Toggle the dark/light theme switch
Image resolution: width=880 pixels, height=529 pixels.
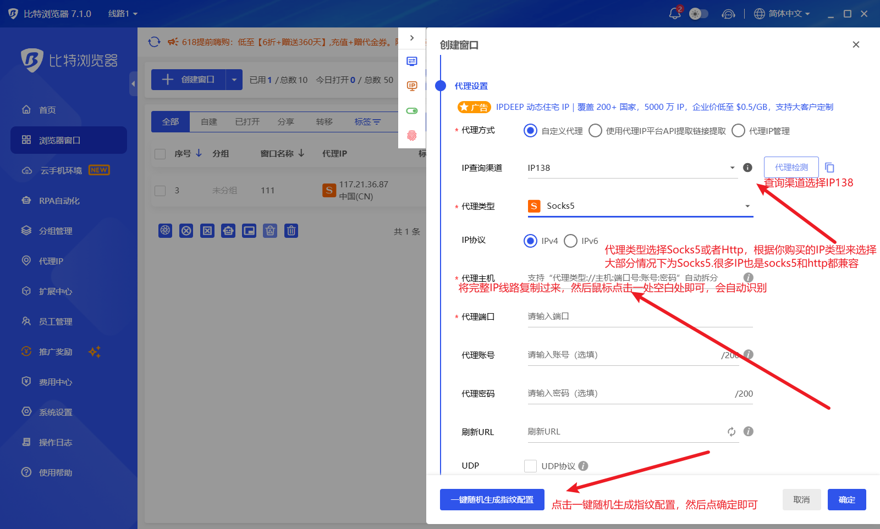(698, 14)
